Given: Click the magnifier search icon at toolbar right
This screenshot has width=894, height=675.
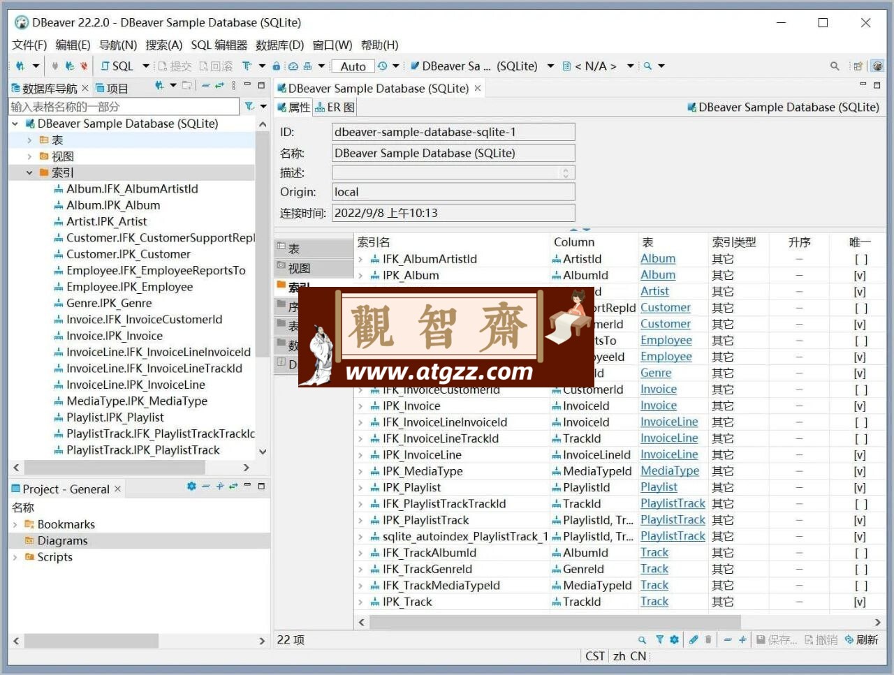Looking at the screenshot, I should [x=835, y=66].
